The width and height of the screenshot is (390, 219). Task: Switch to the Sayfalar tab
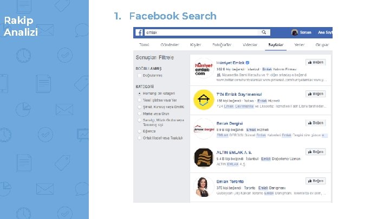[x=276, y=45]
